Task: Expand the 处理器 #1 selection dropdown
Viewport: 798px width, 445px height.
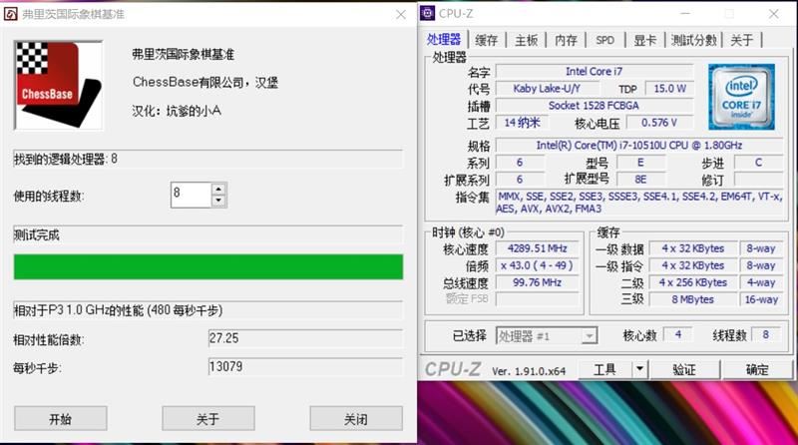Action: [589, 336]
